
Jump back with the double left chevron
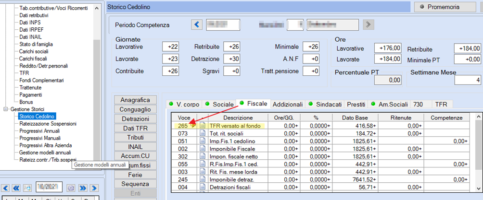point(17,188)
